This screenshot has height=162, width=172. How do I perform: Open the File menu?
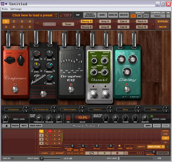pos(5,9)
